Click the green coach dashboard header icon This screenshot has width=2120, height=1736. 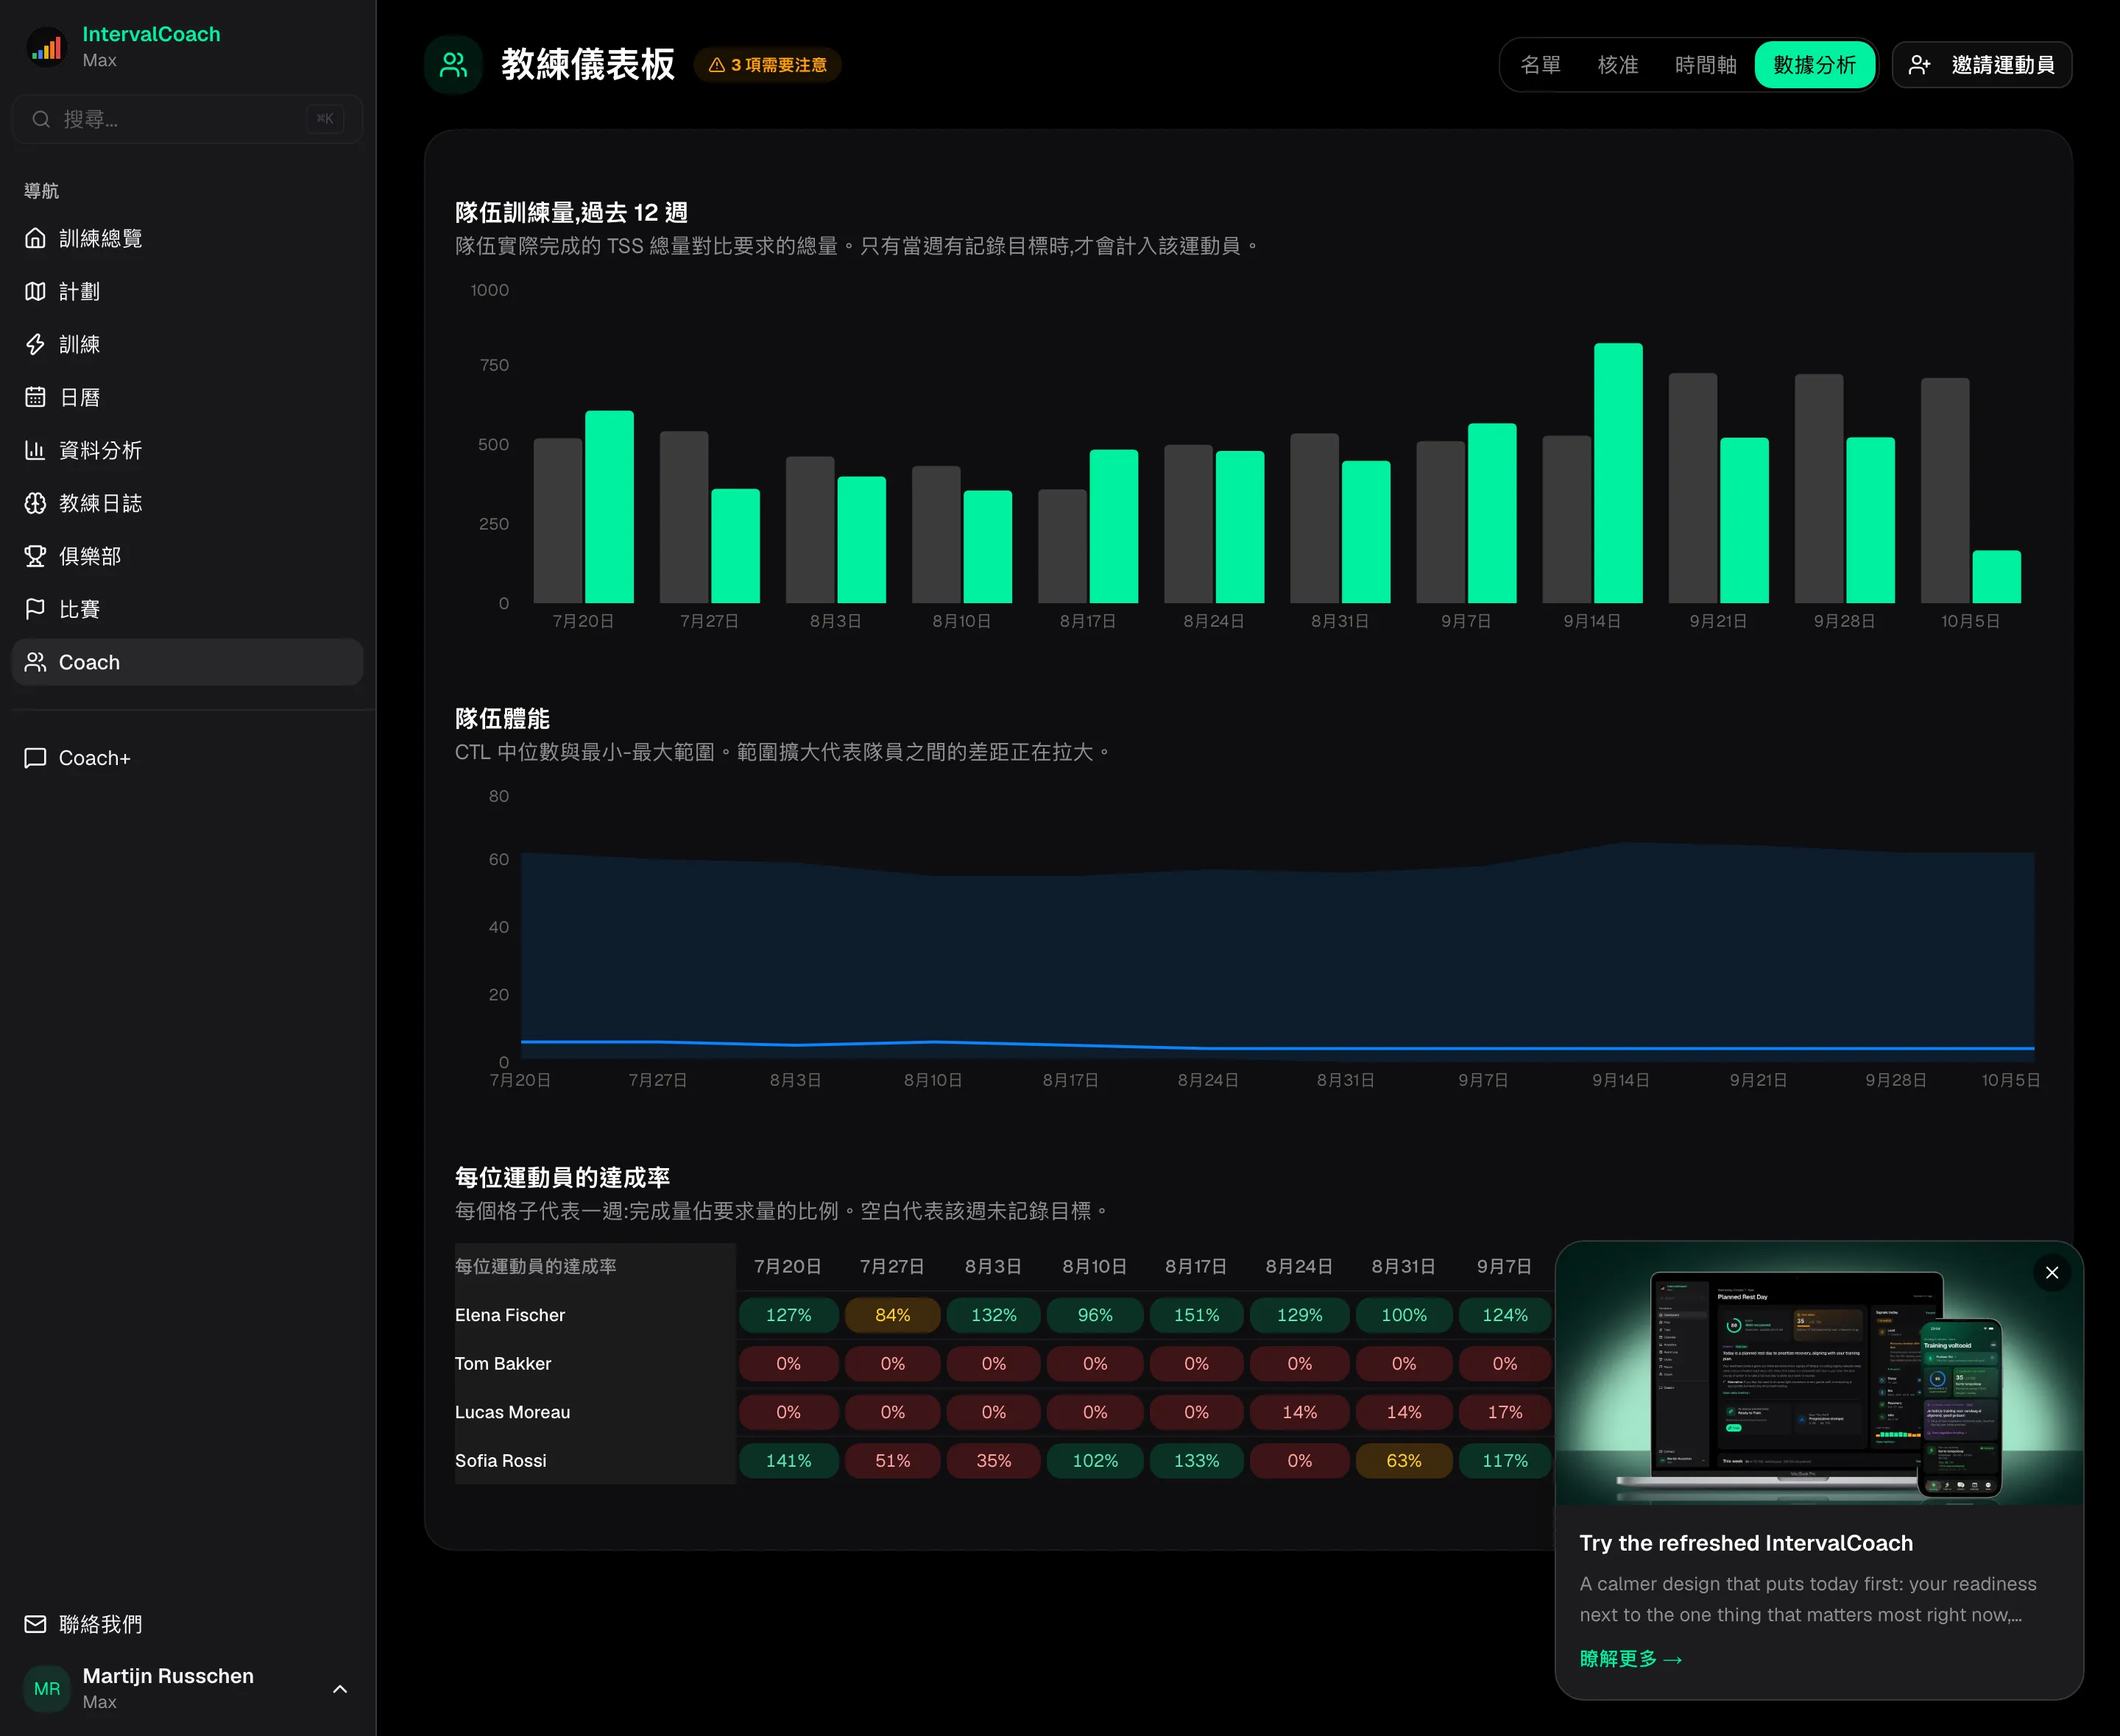coord(453,65)
